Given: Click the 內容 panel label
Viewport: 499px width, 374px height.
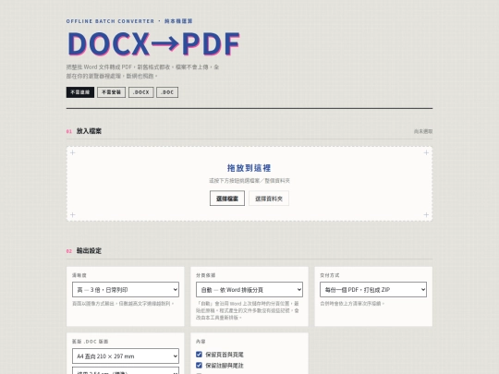Looking at the screenshot, I should (x=201, y=342).
